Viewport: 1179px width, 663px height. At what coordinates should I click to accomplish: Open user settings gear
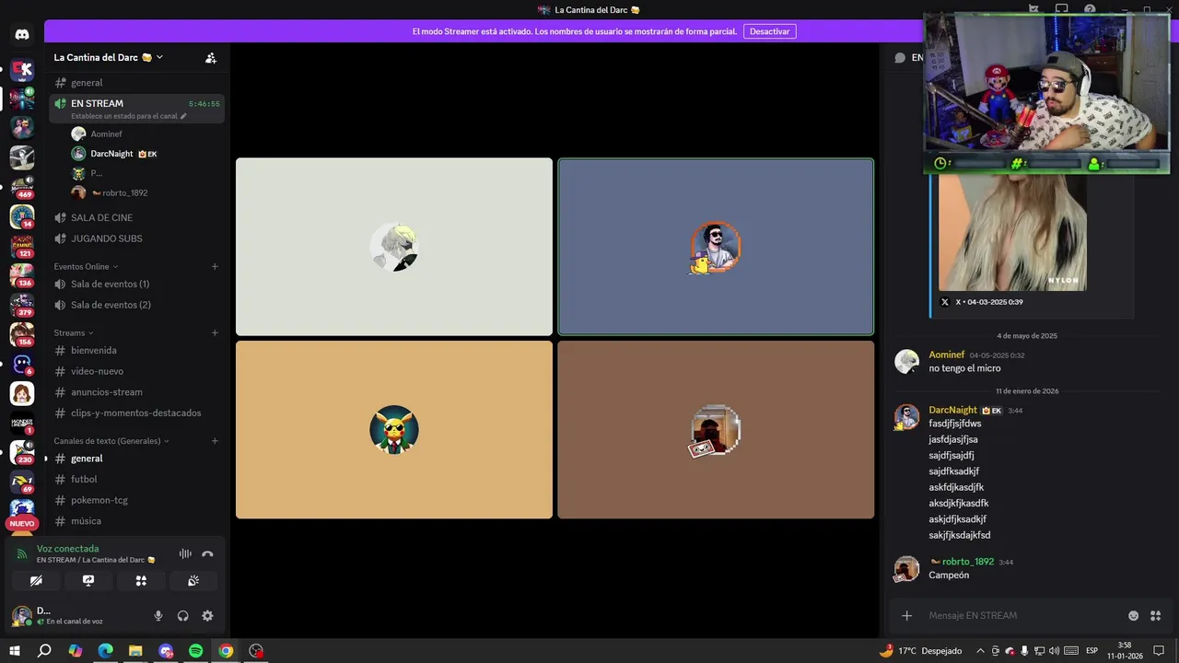[207, 616]
